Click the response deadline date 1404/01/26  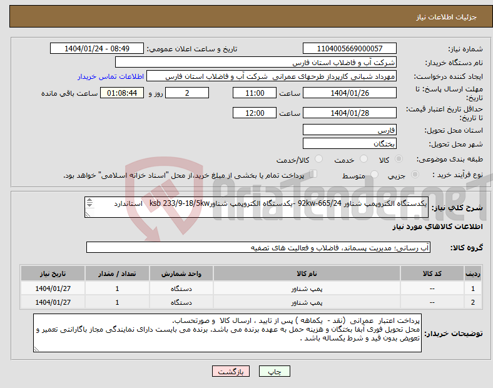pyautogui.click(x=349, y=93)
